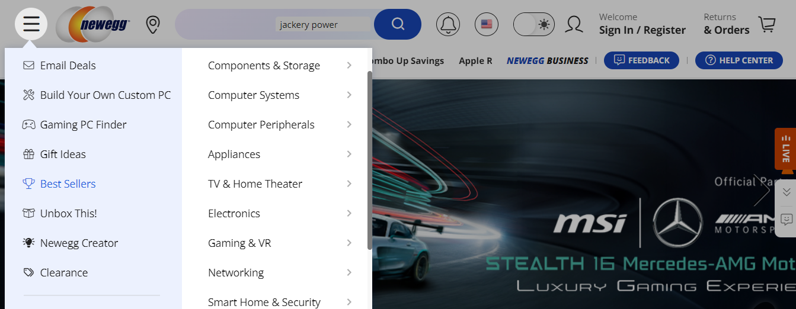Click the Build Your Own PC tools icon

coord(28,95)
